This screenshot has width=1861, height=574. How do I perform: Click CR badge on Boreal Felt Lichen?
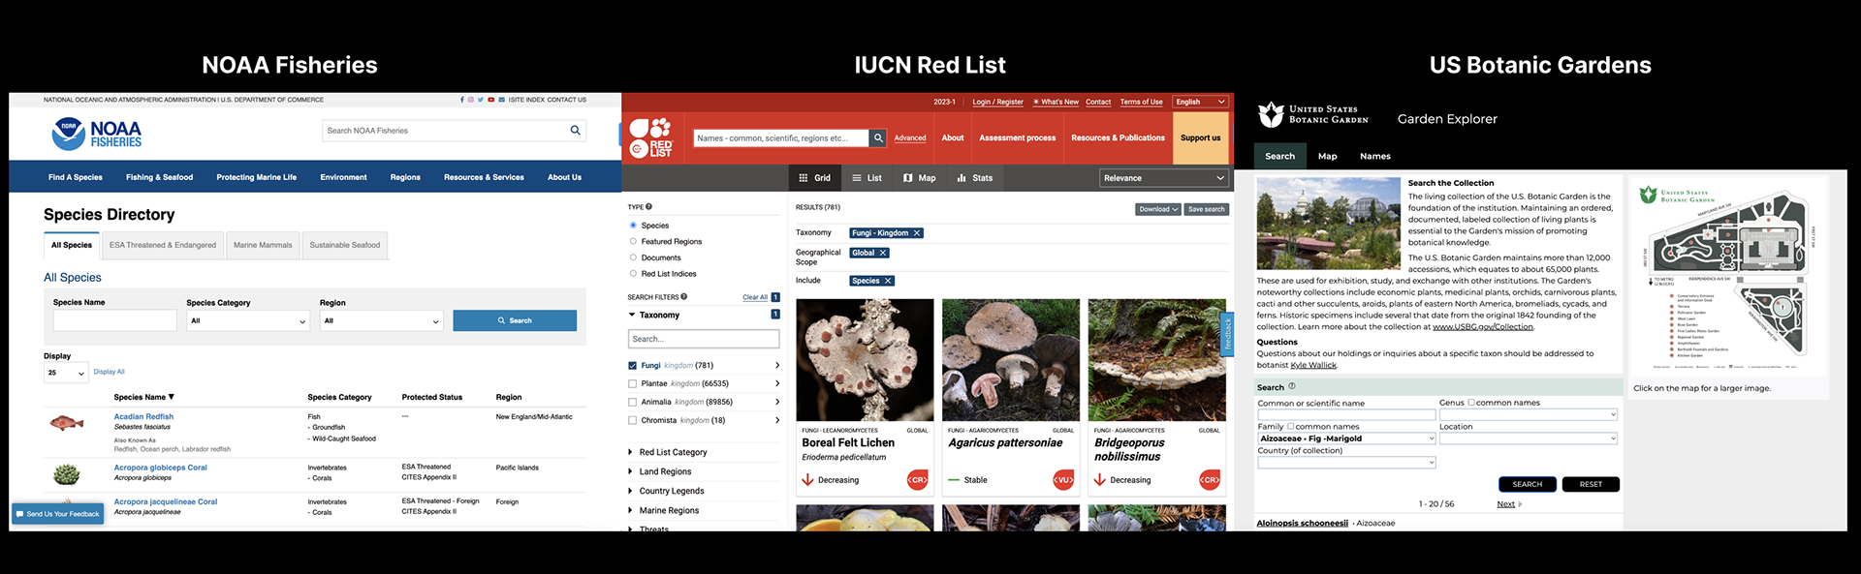(x=917, y=480)
